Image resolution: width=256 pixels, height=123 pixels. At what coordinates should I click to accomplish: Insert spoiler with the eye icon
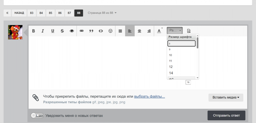tap(72, 31)
